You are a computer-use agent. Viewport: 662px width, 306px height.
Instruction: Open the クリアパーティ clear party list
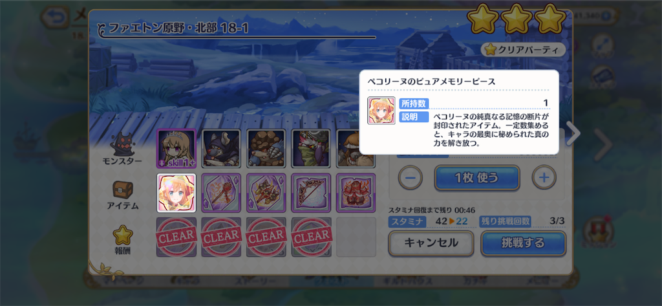[523, 49]
